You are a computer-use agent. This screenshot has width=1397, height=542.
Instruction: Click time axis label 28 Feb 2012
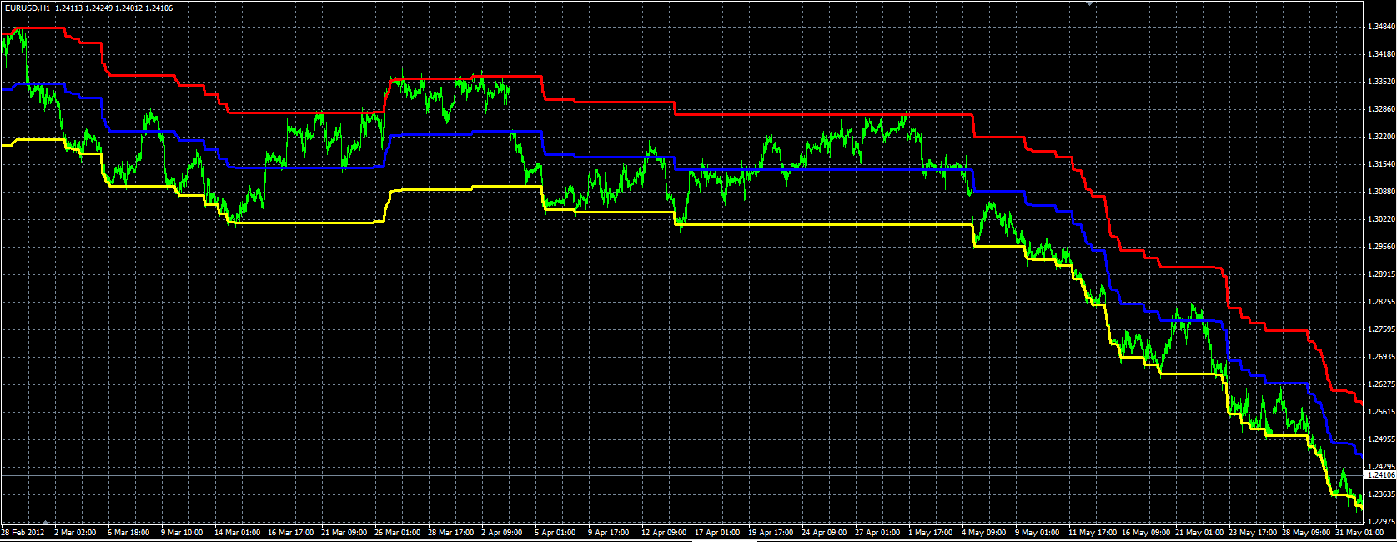tap(22, 533)
